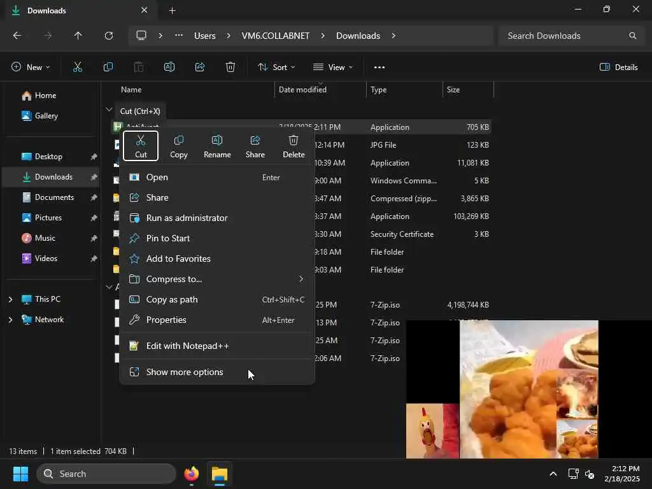This screenshot has width=652, height=489.
Task: Select Add to Favorites
Action: point(217,259)
